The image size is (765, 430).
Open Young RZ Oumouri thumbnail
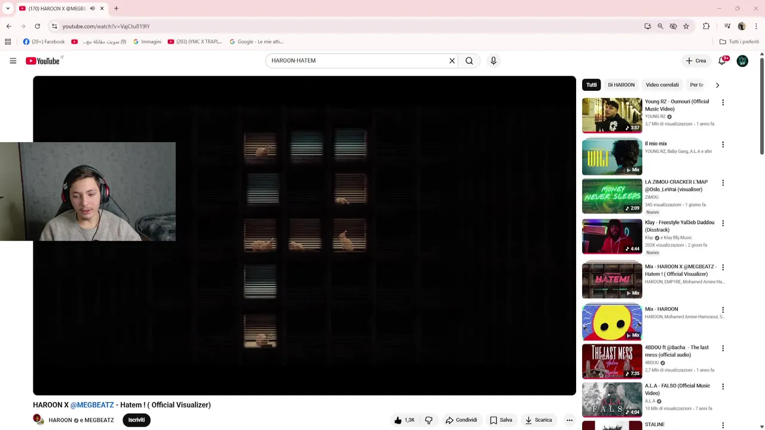(x=612, y=115)
